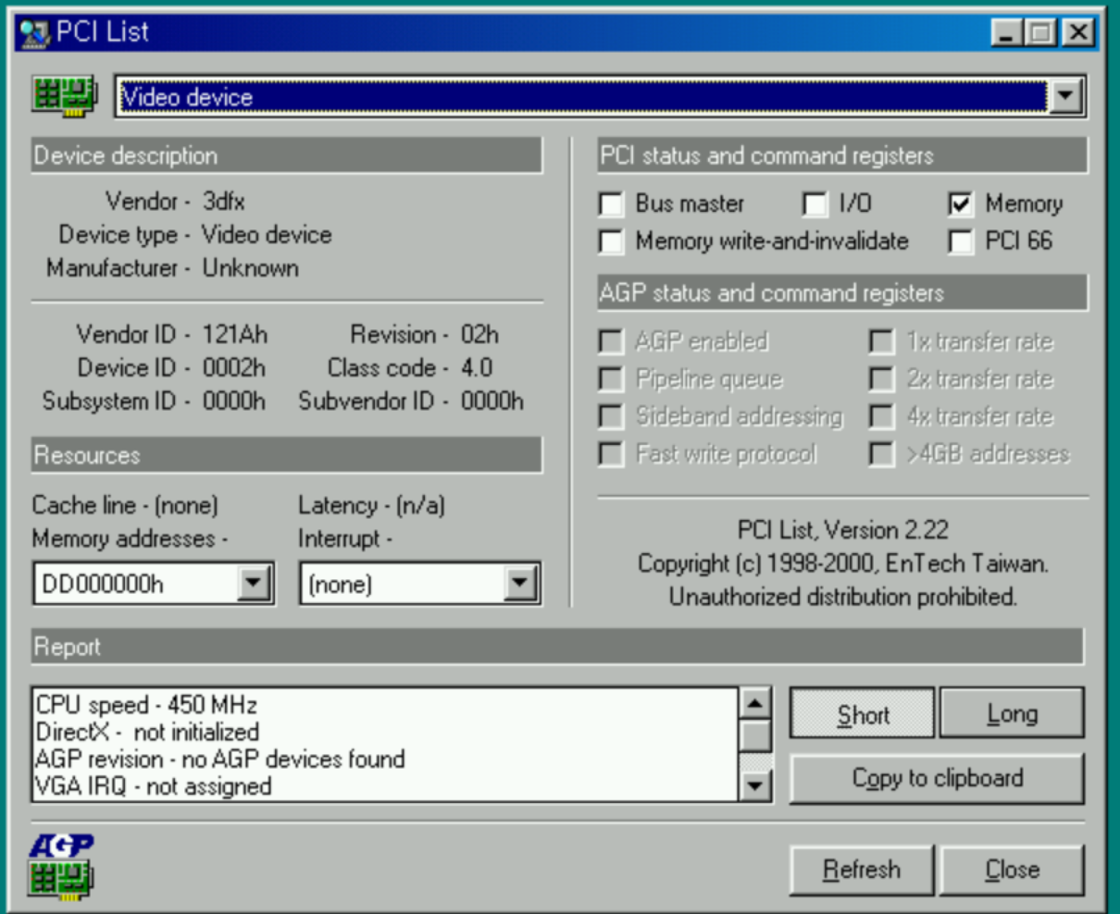Toggle the I/O checkbox
Viewport: 1120px width, 914px height.
pyautogui.click(x=815, y=204)
